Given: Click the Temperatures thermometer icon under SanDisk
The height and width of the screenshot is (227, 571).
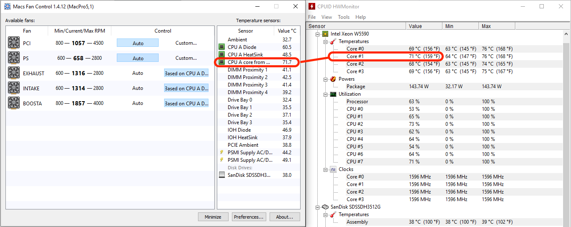Looking at the screenshot, I should click(x=333, y=214).
